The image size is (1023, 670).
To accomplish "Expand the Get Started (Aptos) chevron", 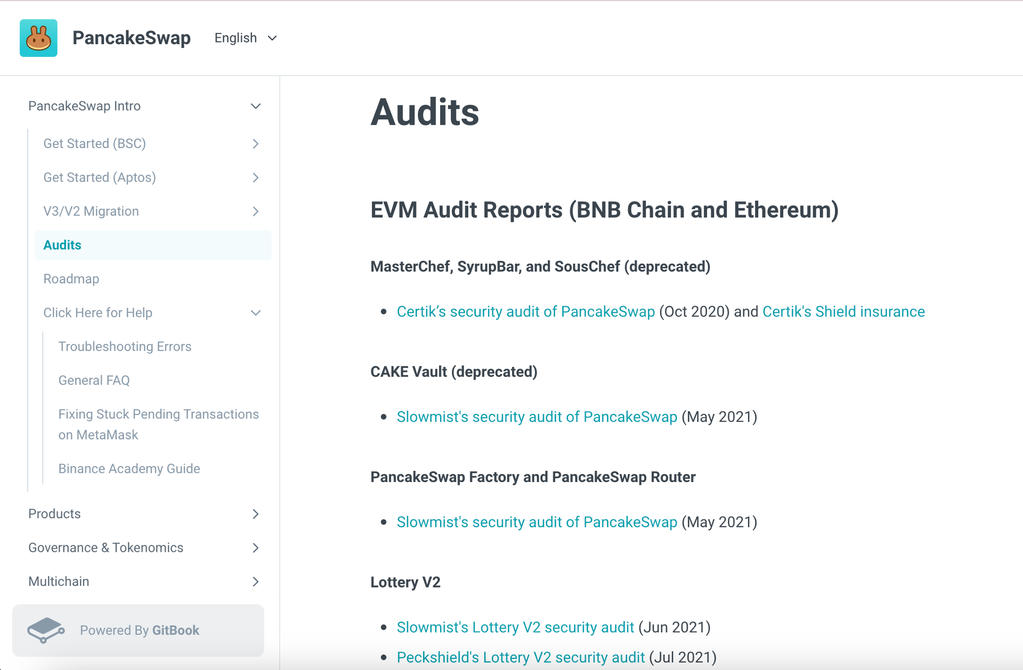I will [256, 177].
